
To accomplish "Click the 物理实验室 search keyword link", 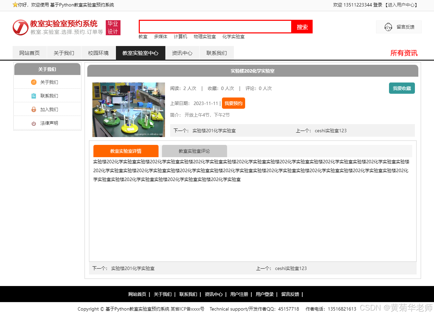I will coord(205,36).
